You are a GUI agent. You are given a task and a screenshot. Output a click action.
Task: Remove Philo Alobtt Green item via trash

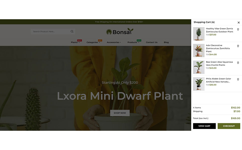click(238, 79)
